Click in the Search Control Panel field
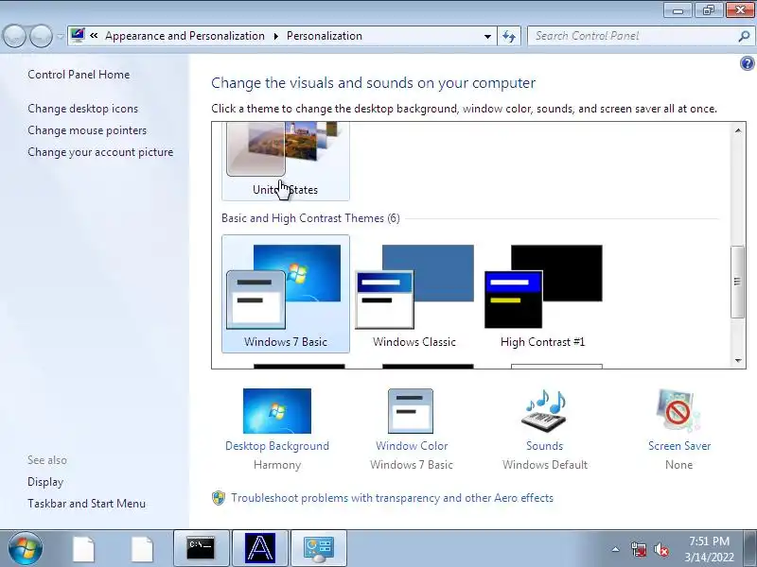The width and height of the screenshot is (757, 567). (632, 36)
